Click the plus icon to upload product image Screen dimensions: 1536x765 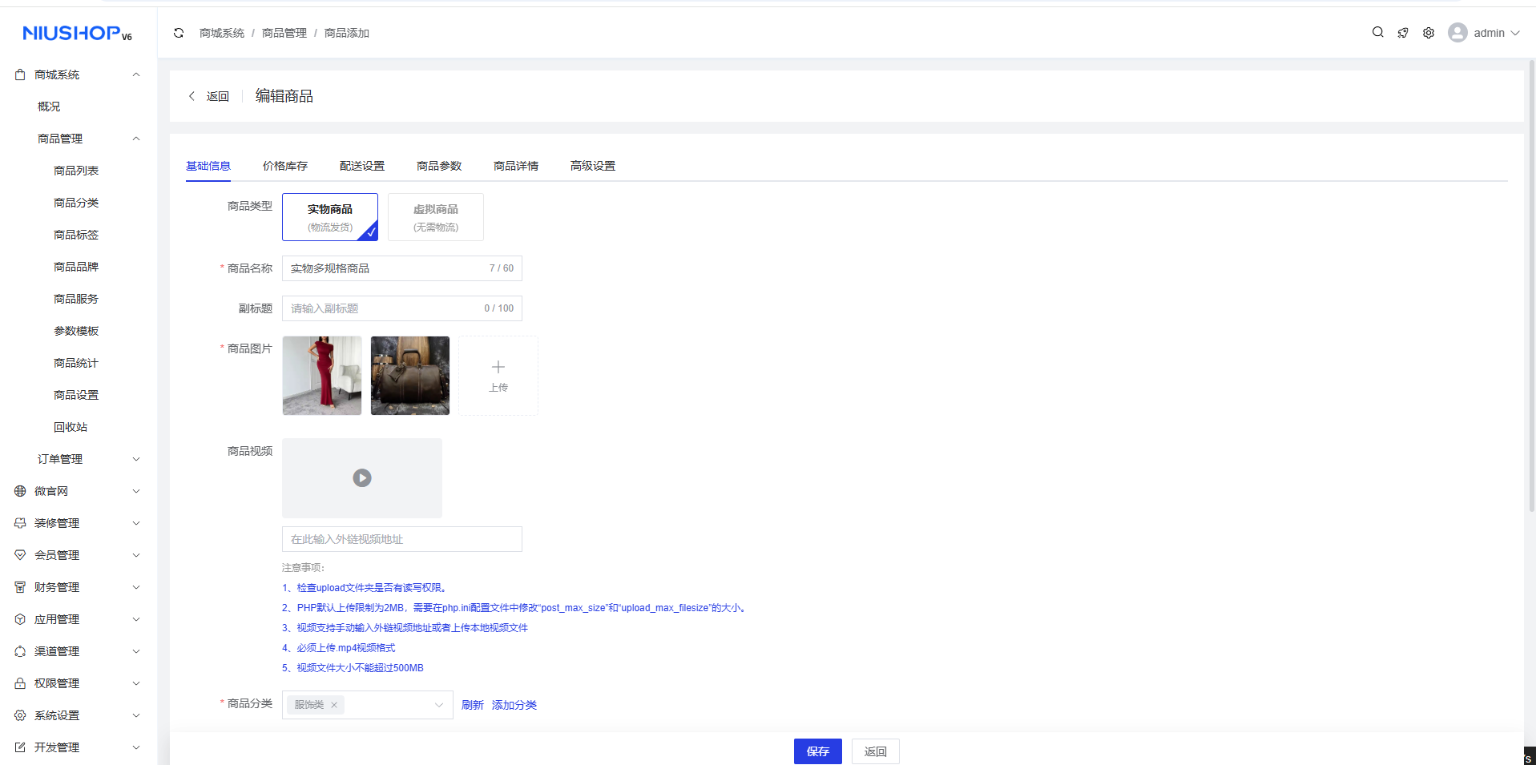coord(498,368)
